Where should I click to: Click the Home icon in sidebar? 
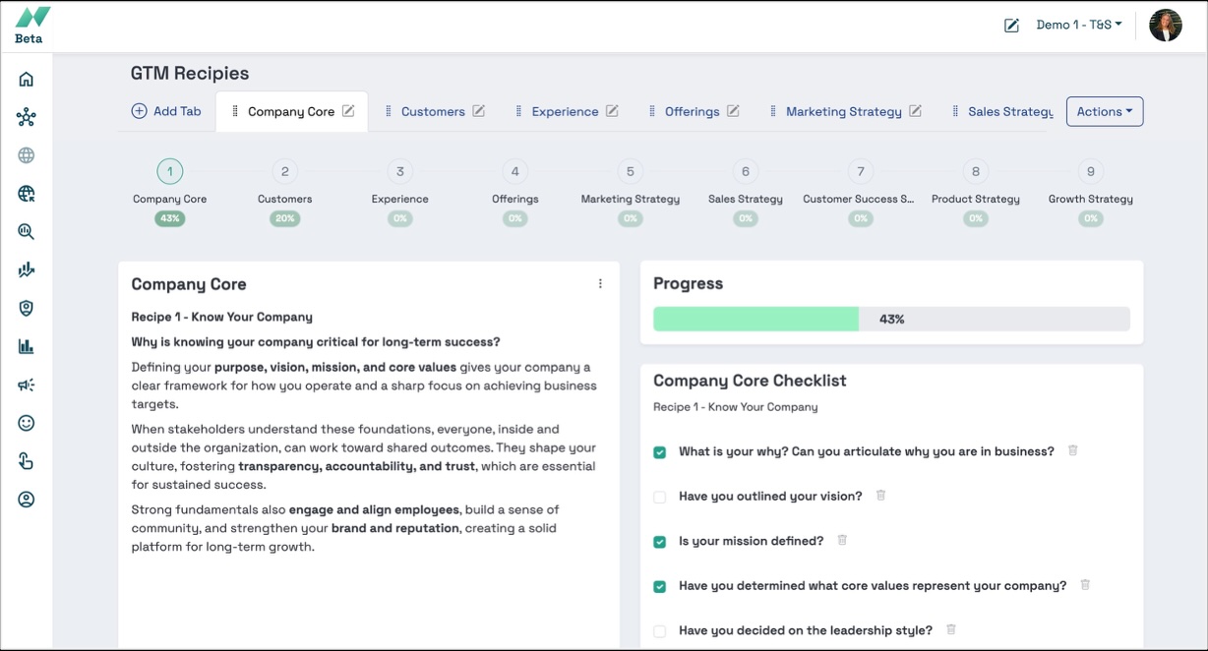[x=27, y=80]
